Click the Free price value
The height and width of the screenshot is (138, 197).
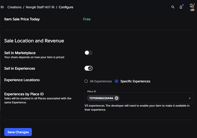87,19
